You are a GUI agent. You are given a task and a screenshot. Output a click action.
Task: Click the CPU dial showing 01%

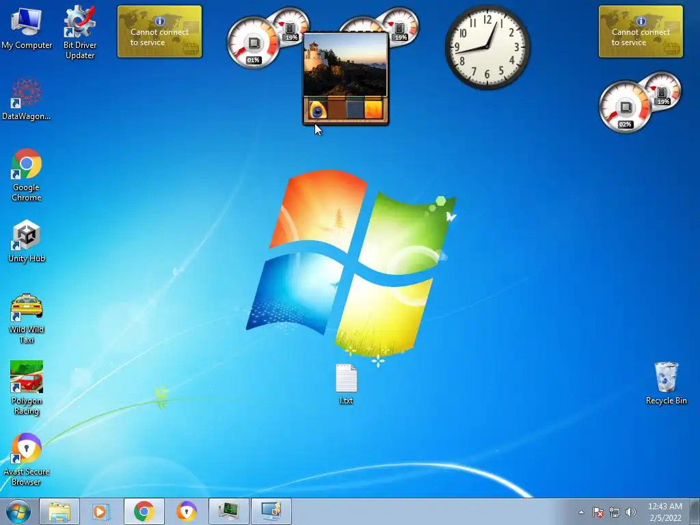click(253, 43)
